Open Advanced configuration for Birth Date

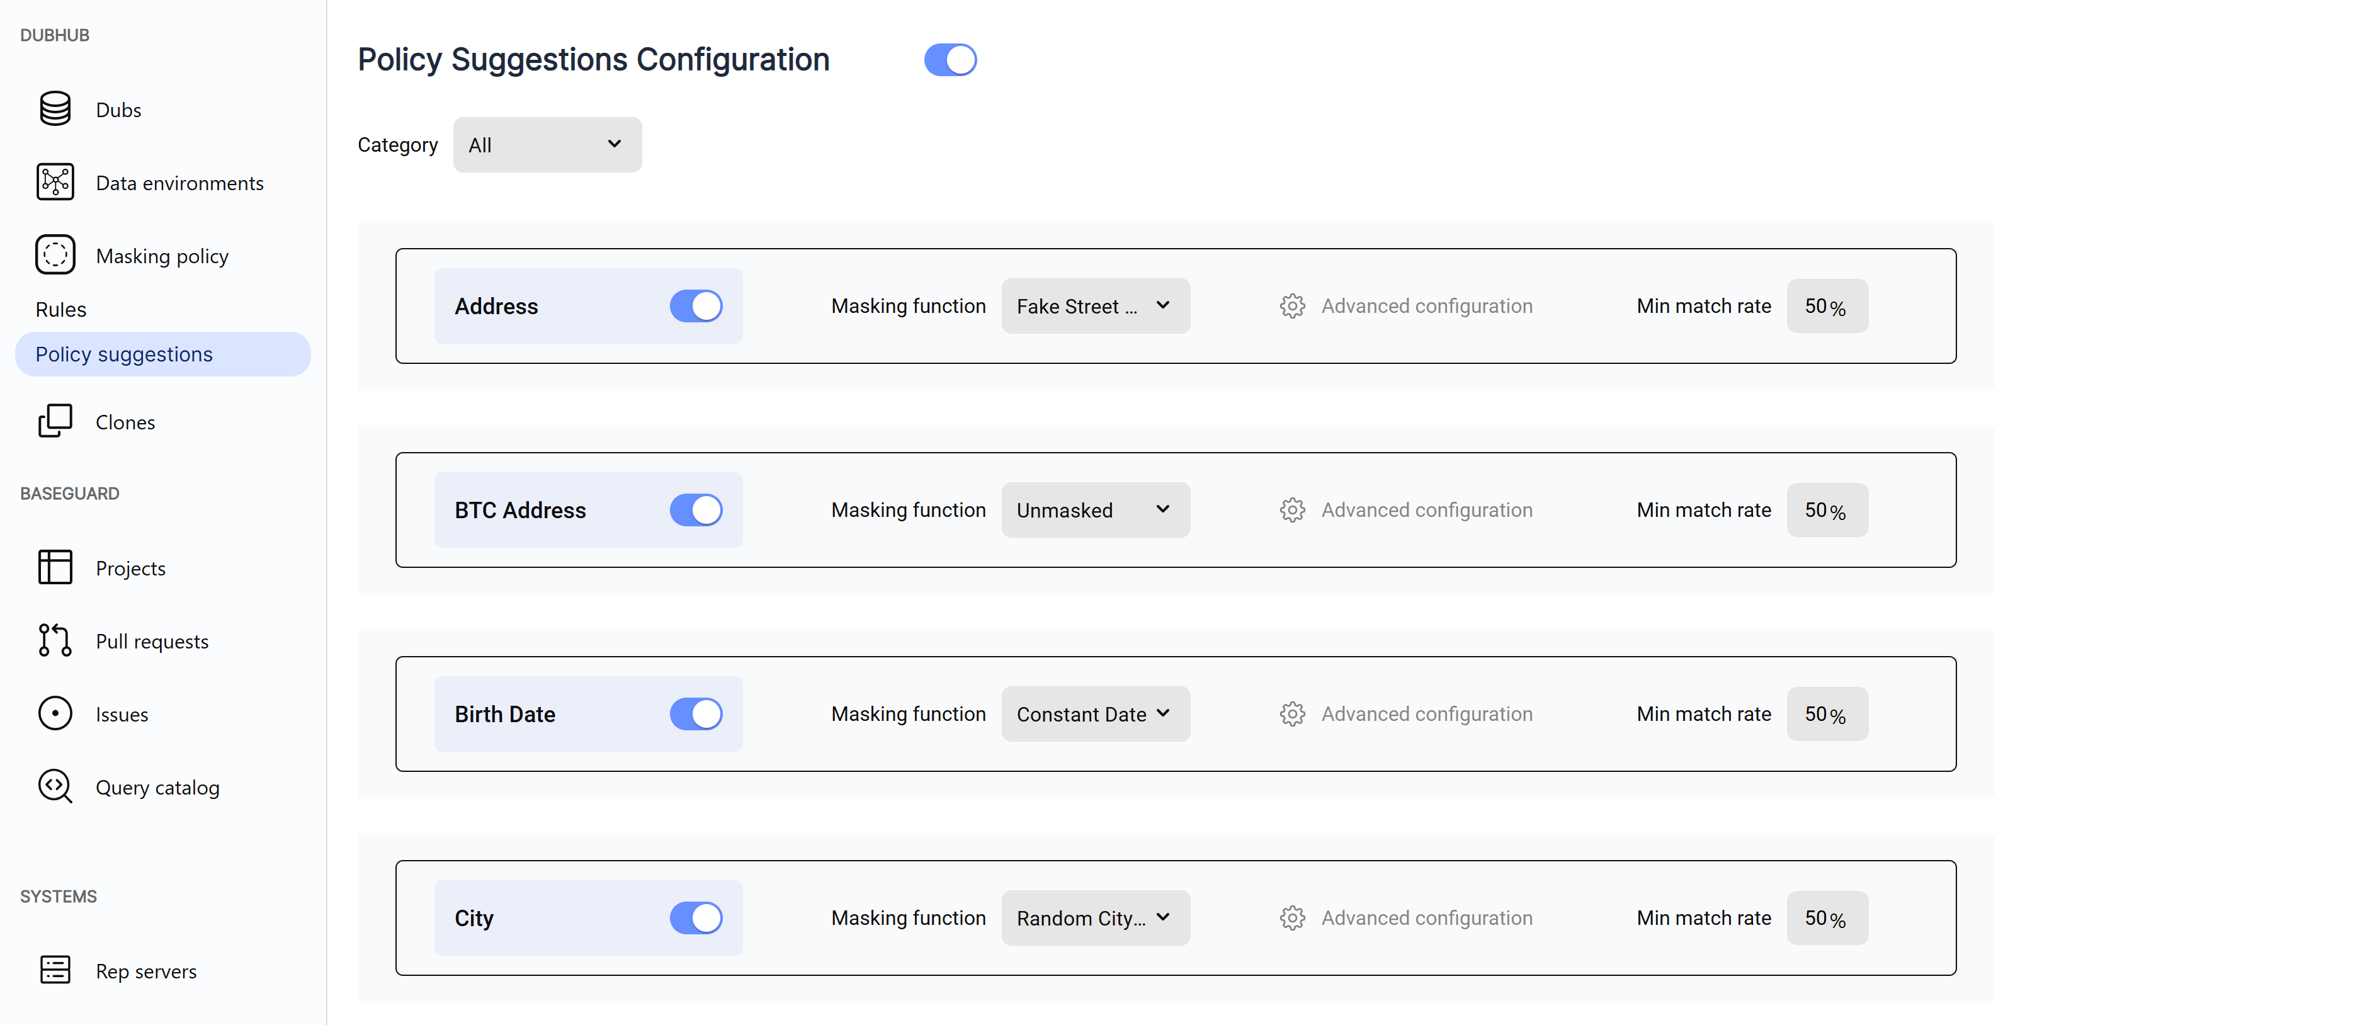(x=1406, y=713)
